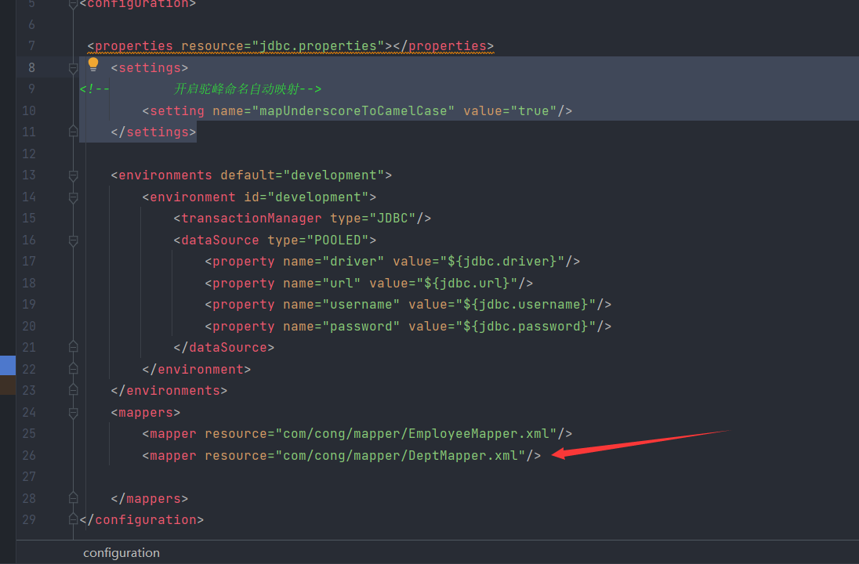Click fold end marker beside closing environments
The width and height of the screenshot is (859, 564).
coord(74,390)
